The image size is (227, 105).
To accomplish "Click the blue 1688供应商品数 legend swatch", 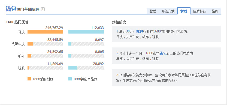I will 70,79.
